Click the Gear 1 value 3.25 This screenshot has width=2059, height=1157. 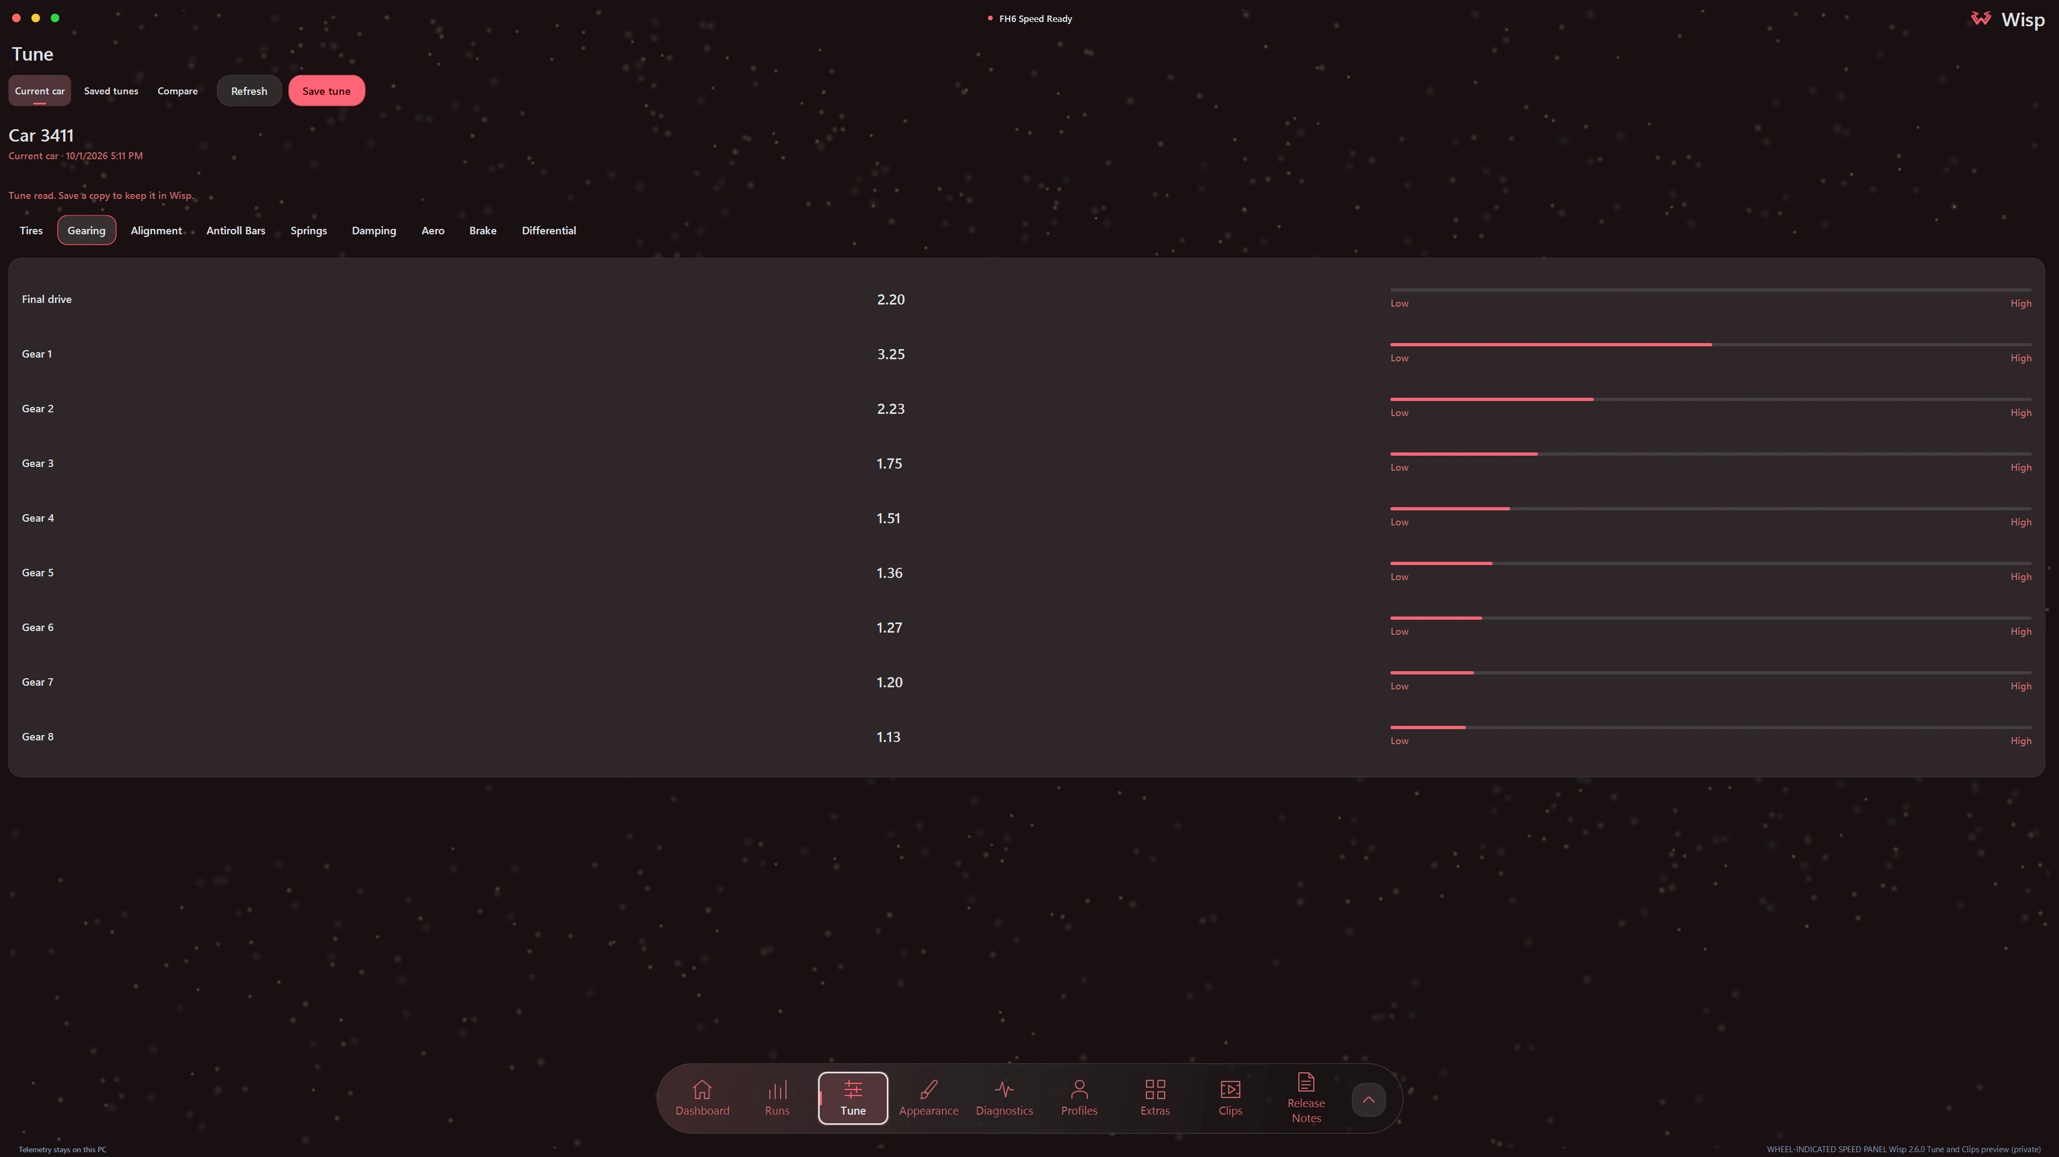891,354
